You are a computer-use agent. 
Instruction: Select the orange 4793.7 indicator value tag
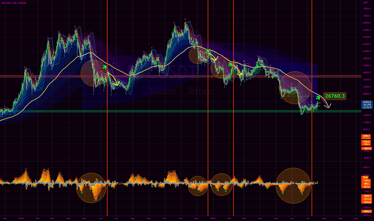click(x=366, y=136)
